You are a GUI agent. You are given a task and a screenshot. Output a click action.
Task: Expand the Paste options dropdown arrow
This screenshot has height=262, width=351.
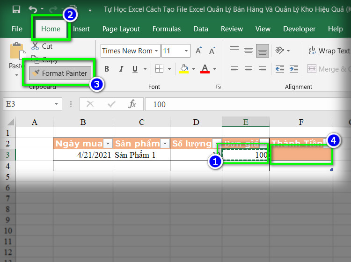(17, 75)
